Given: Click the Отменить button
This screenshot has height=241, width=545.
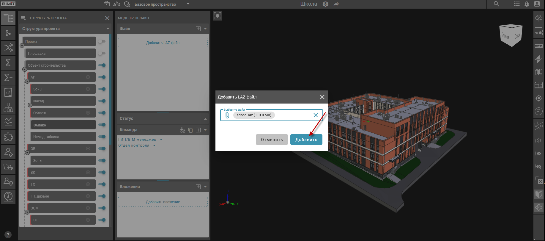Looking at the screenshot, I should (x=272, y=140).
